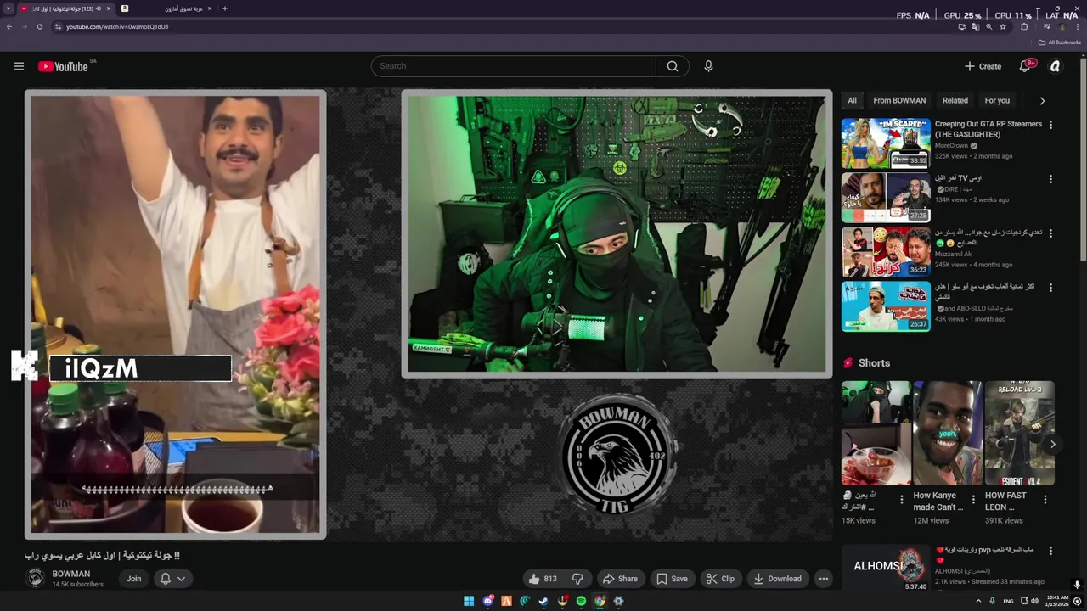
Task: Open the translate page icon in address bar
Action: (x=975, y=26)
